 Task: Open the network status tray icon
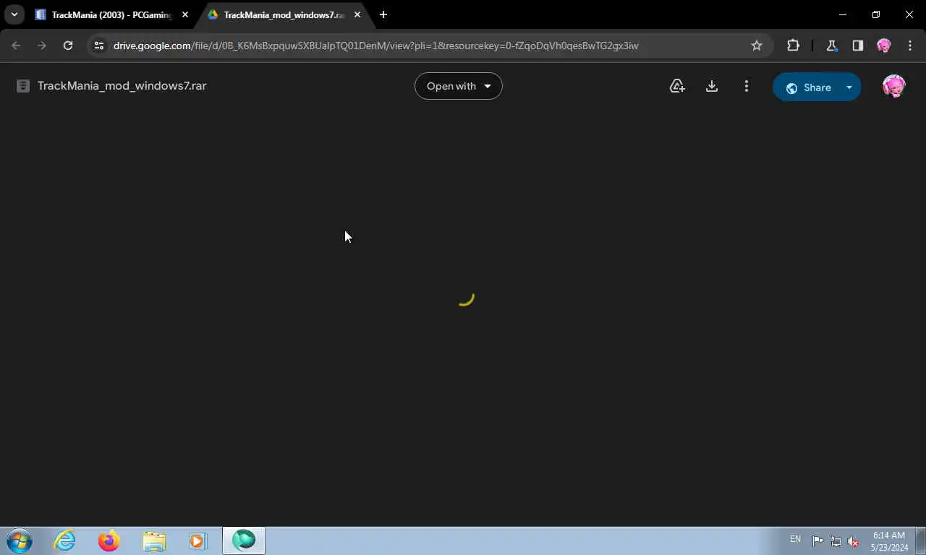(836, 541)
